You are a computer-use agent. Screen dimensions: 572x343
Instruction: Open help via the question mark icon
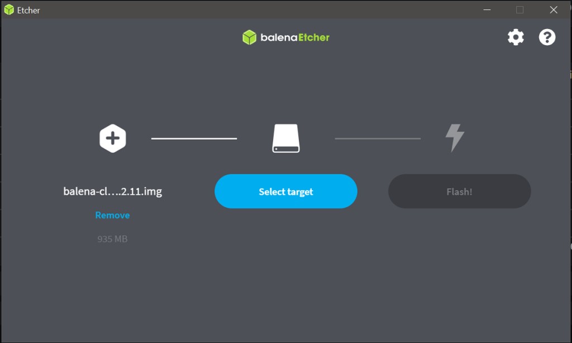547,37
